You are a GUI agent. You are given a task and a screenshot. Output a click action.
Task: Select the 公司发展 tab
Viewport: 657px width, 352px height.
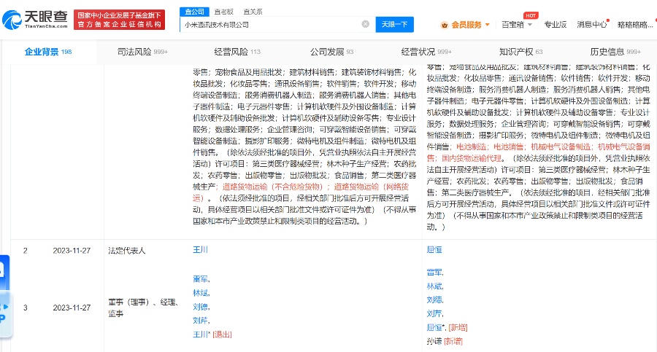(332, 52)
